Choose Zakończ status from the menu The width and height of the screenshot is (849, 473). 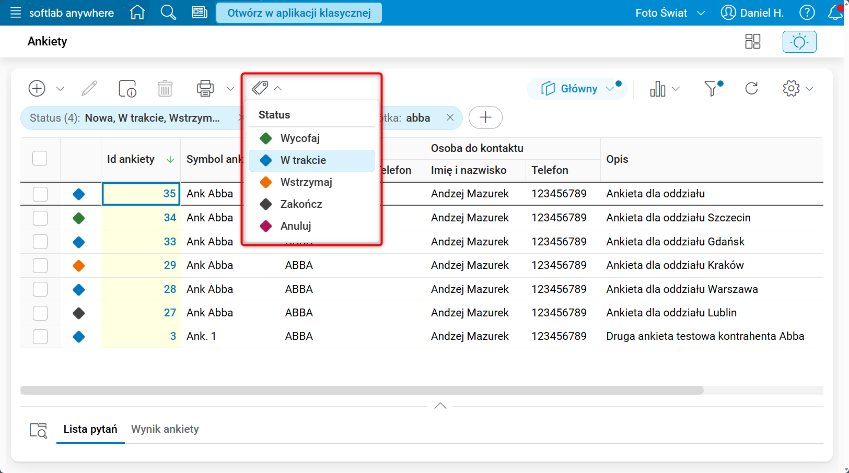point(312,204)
